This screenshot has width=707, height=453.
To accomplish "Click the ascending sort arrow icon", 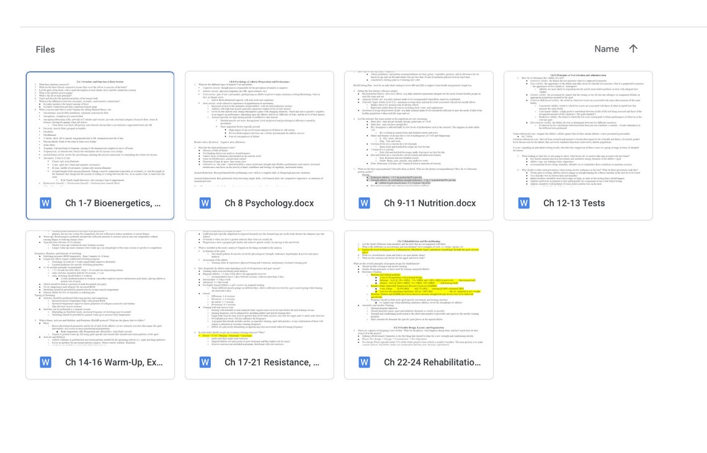I will click(633, 48).
